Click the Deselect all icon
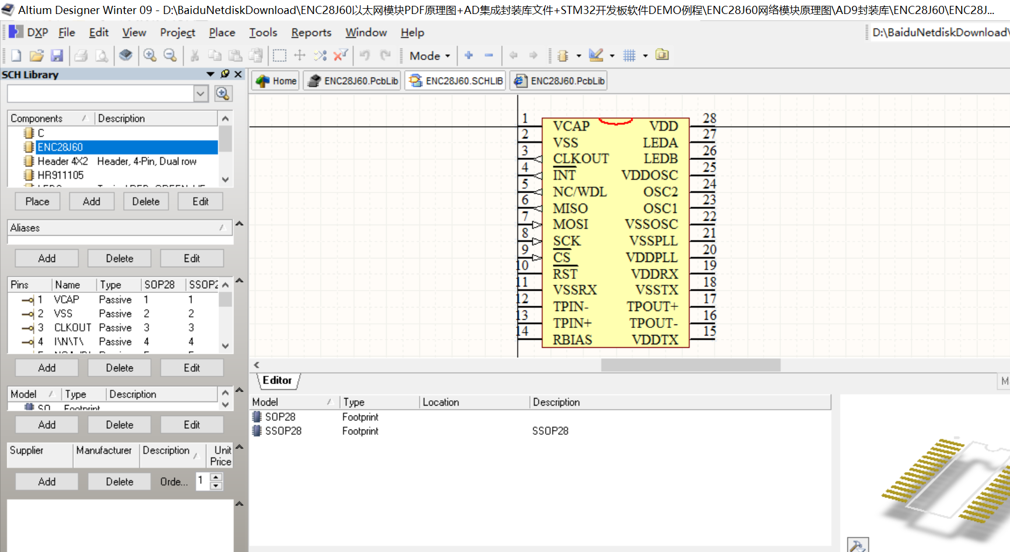Image resolution: width=1010 pixels, height=552 pixels. pos(320,55)
